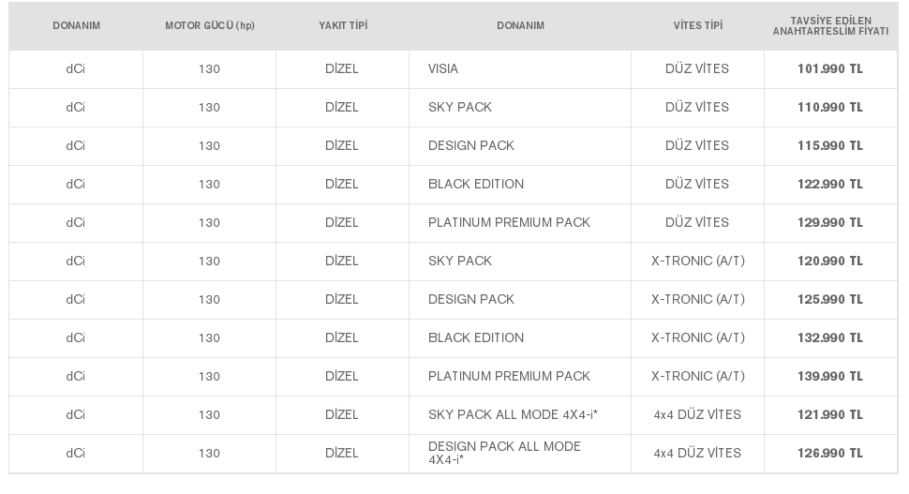Click the VİTES TİPİ column header
Screen dimensions: 909x494
click(x=697, y=25)
